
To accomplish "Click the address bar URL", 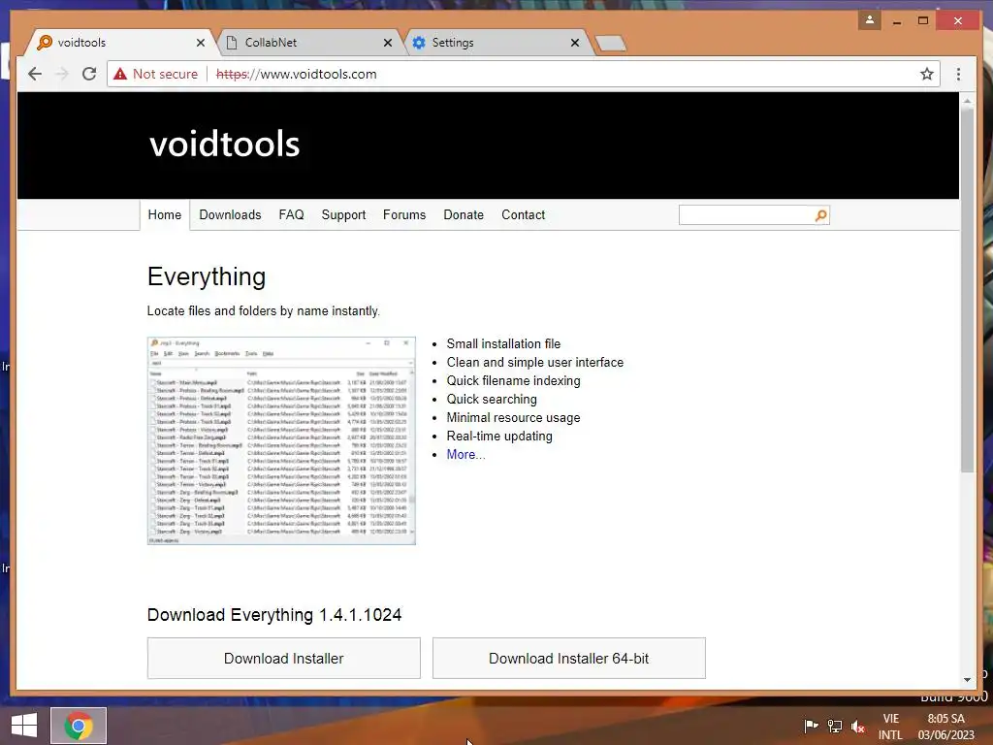I will pos(297,74).
